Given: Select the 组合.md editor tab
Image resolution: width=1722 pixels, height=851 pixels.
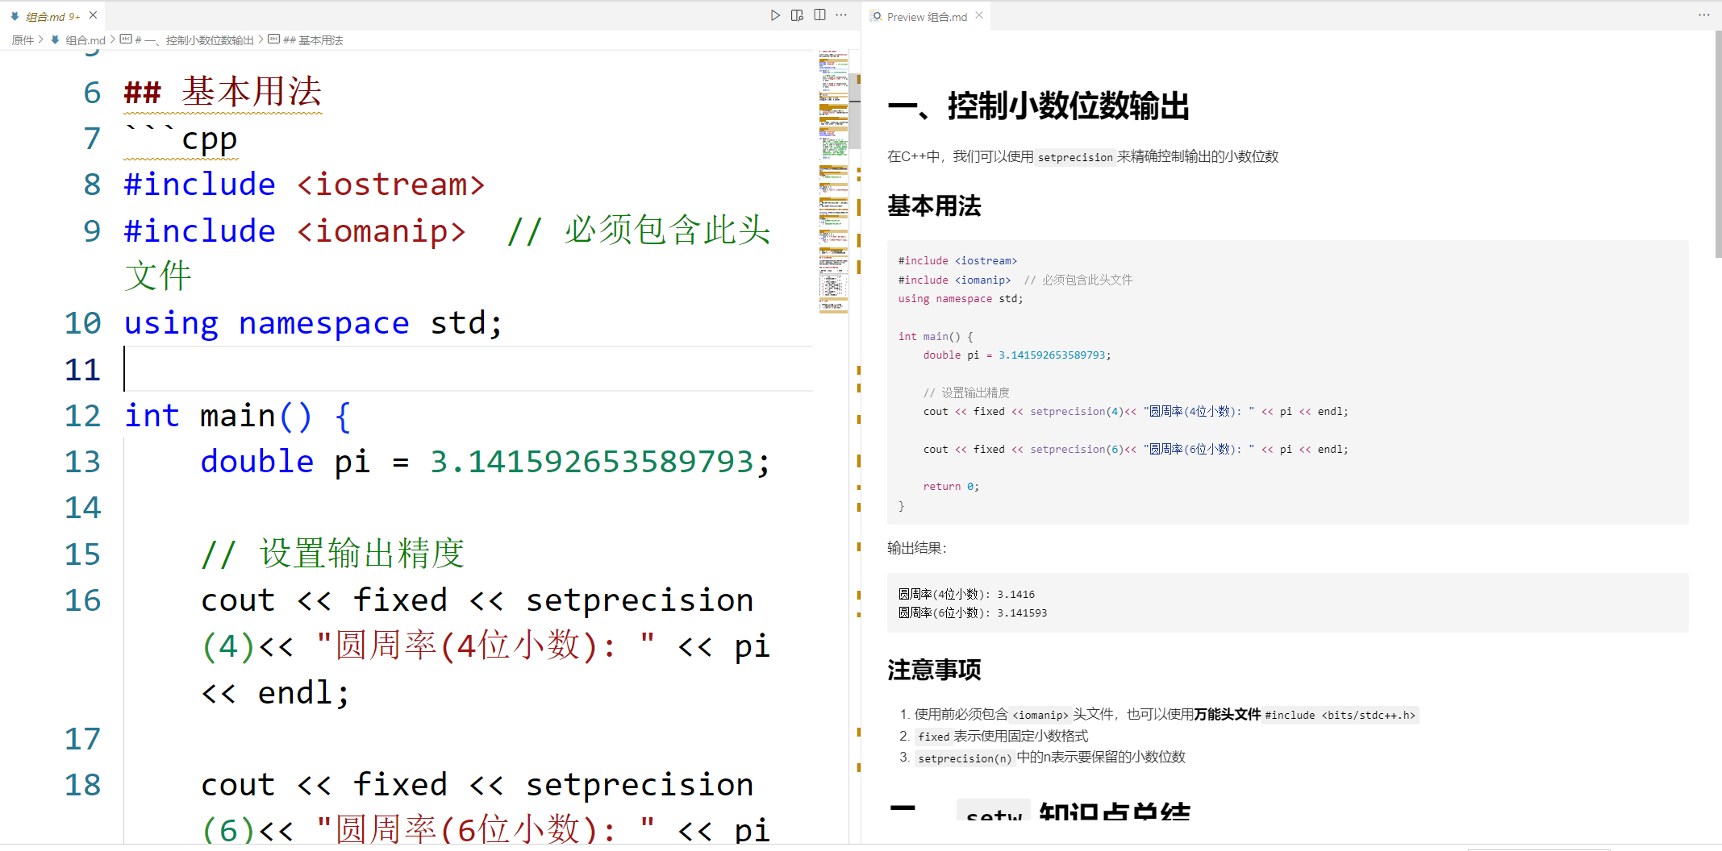Looking at the screenshot, I should pyautogui.click(x=52, y=16).
